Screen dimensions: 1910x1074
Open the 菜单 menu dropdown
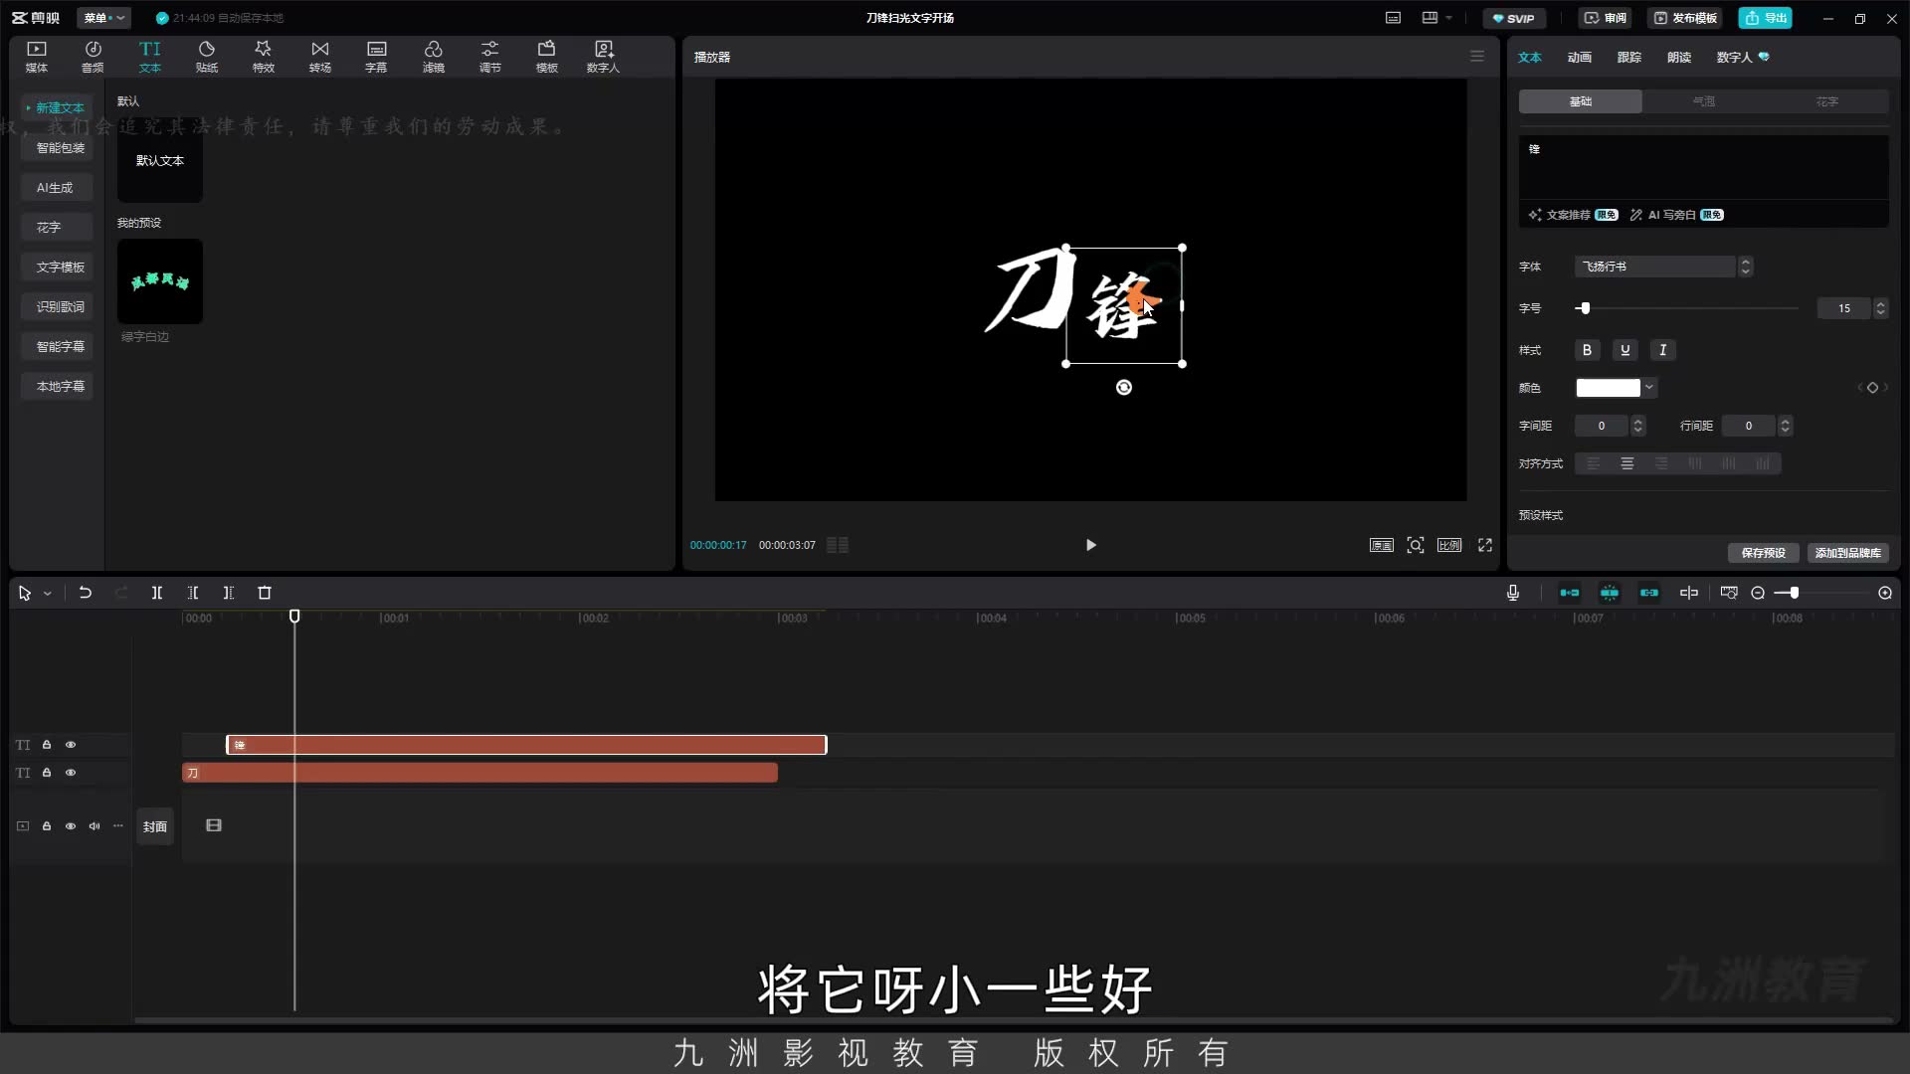(x=103, y=18)
